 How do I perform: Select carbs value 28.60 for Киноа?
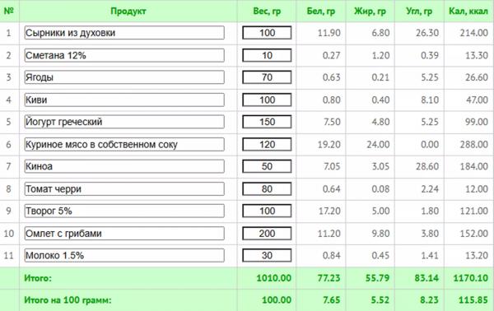[x=427, y=166]
